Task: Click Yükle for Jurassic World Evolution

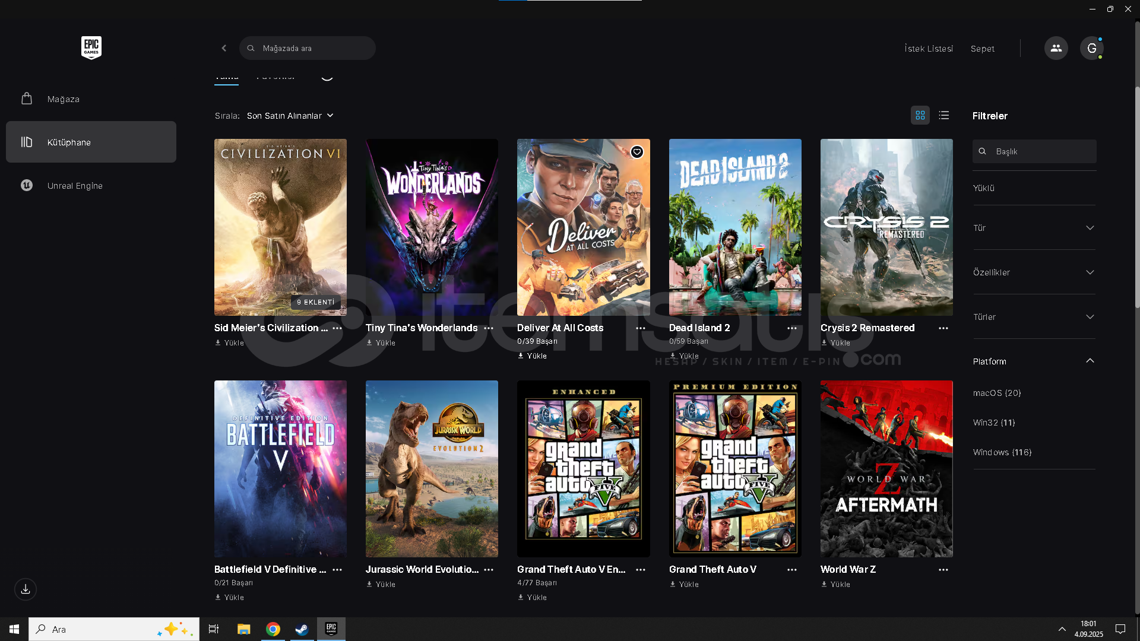Action: click(381, 585)
